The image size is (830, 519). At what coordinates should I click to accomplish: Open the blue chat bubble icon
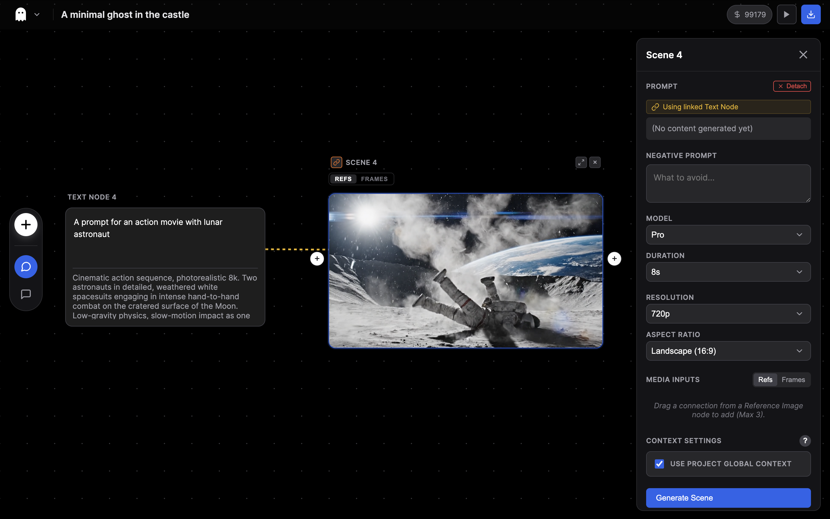(26, 267)
